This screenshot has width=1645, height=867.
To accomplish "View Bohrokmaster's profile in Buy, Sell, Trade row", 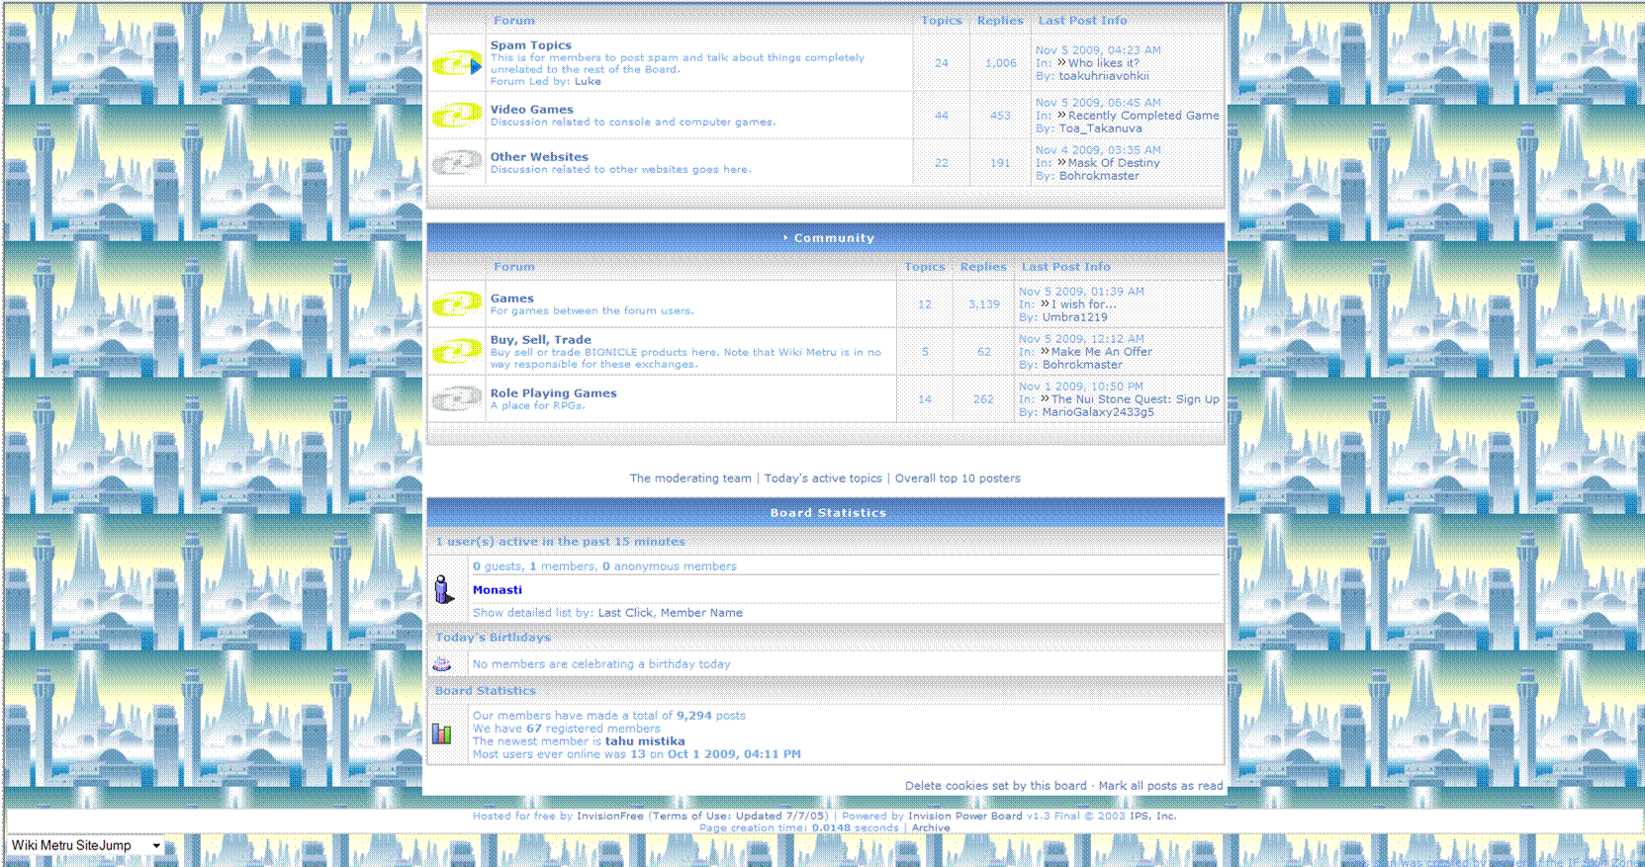I will (1082, 365).
